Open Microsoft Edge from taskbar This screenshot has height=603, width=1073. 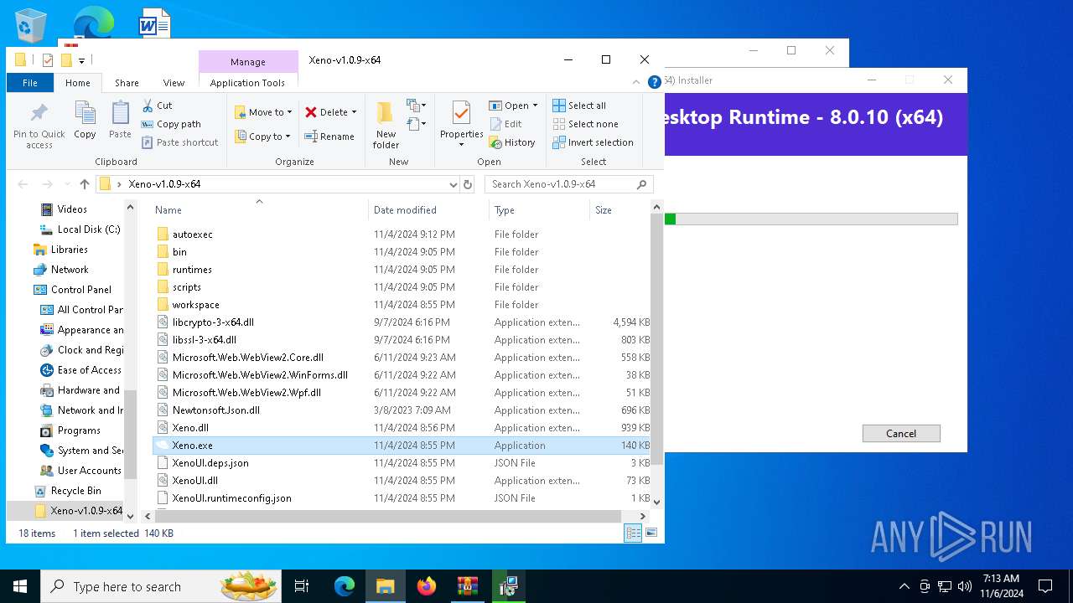point(345,586)
